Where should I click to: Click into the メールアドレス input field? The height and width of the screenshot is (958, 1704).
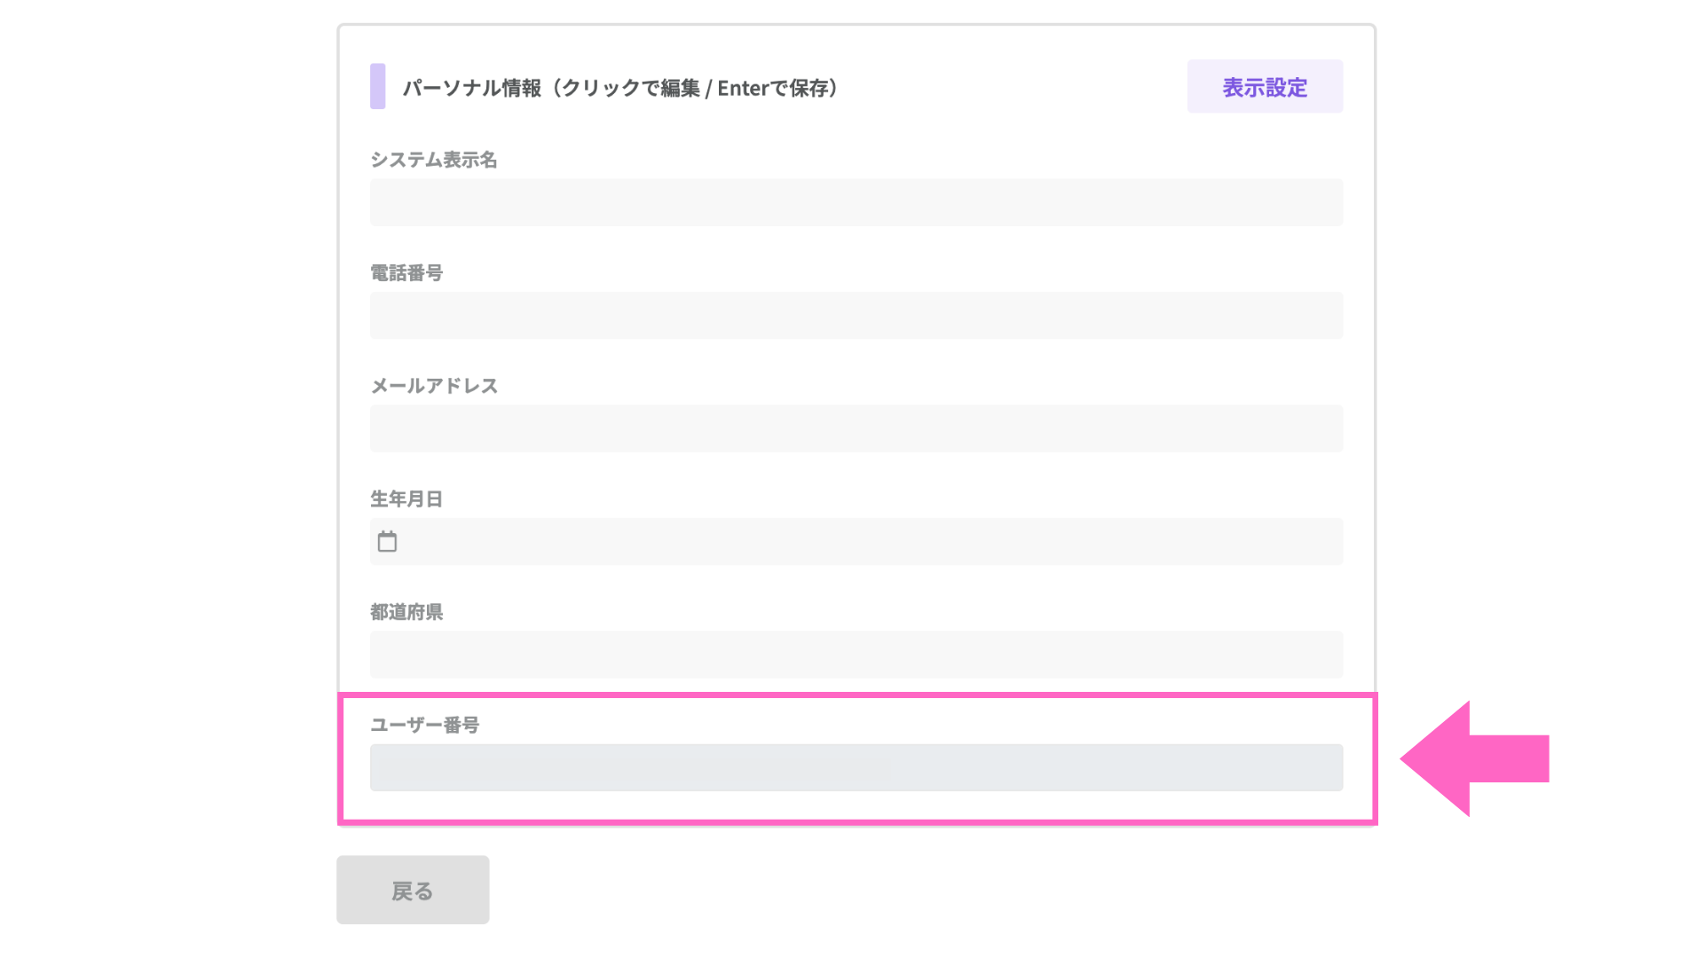tap(856, 428)
